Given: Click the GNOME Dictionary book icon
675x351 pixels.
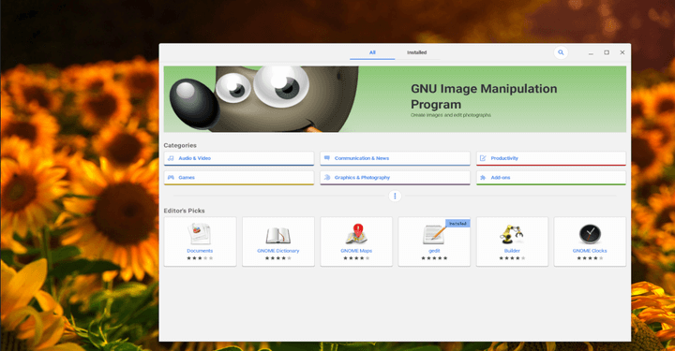Looking at the screenshot, I should (278, 235).
